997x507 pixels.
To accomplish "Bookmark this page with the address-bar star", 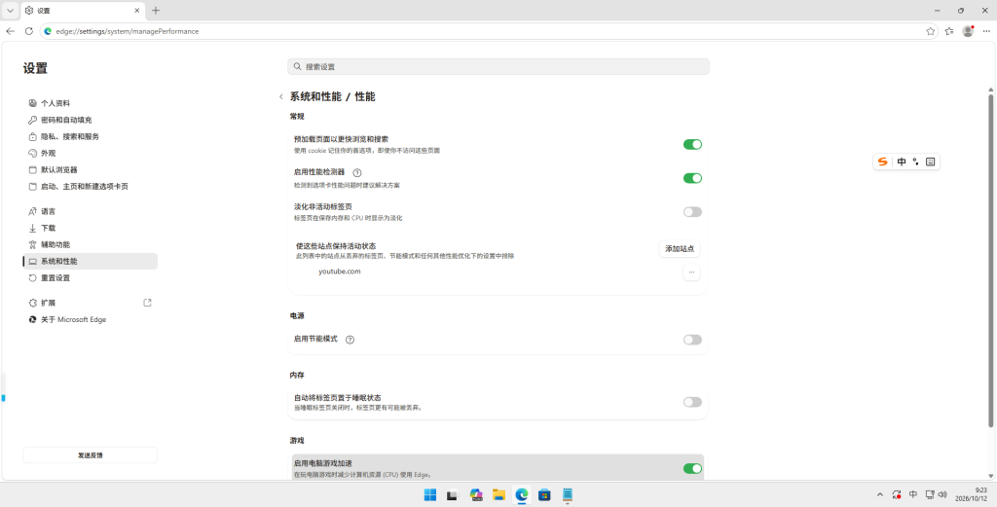I will [930, 31].
